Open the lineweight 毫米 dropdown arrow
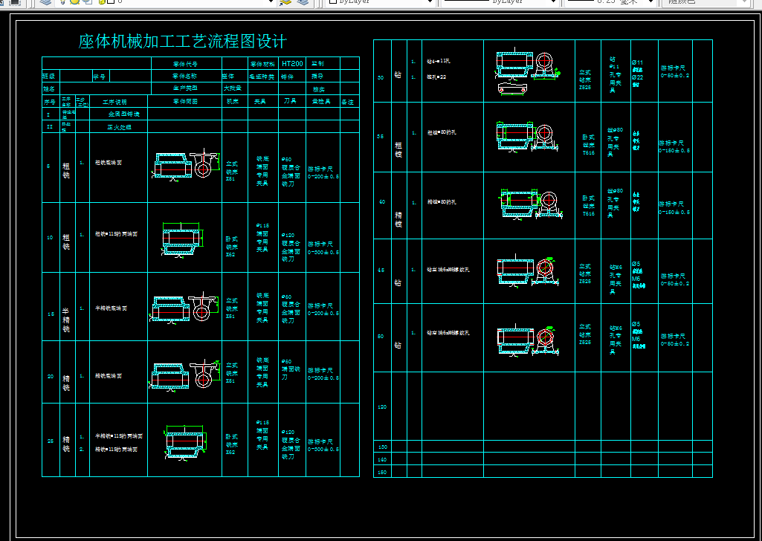The height and width of the screenshot is (541, 762). 650,2
